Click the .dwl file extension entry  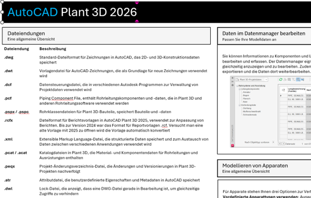click(8, 189)
